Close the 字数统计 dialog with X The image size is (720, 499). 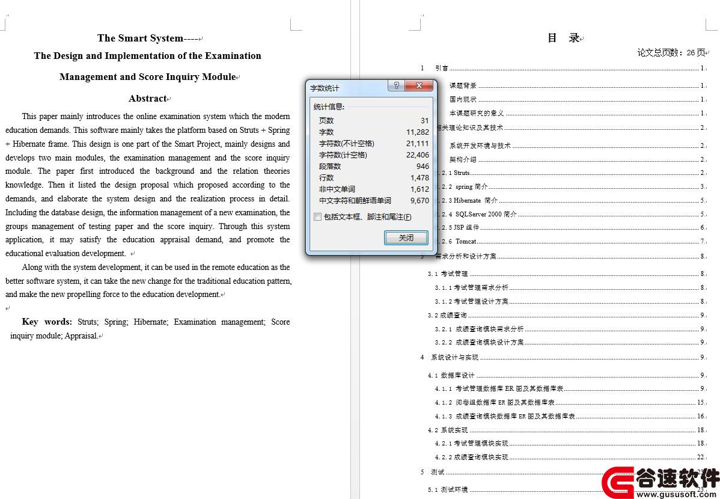tap(419, 85)
